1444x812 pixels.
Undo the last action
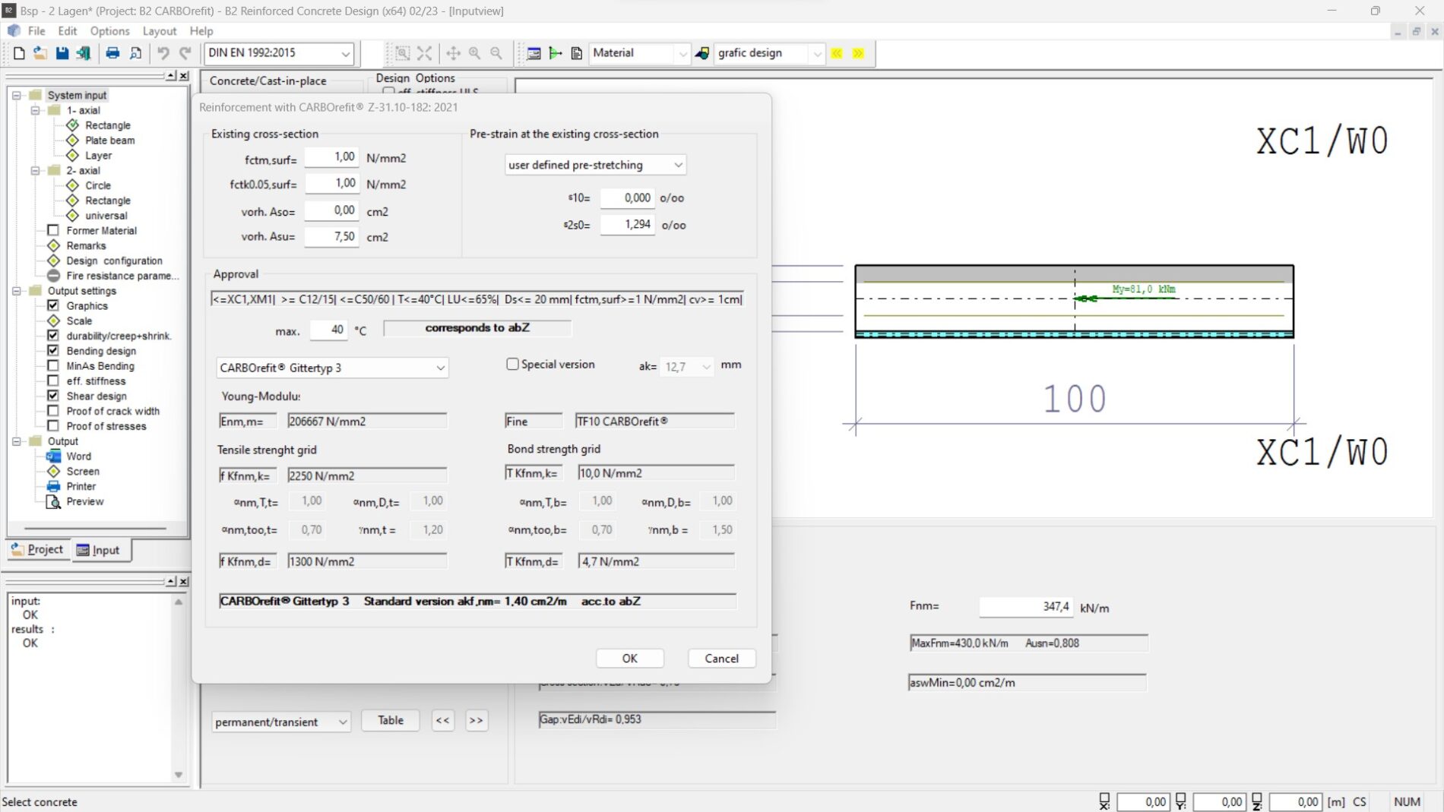(163, 53)
